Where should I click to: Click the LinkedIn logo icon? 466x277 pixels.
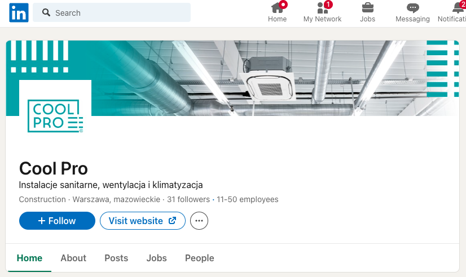click(x=19, y=12)
